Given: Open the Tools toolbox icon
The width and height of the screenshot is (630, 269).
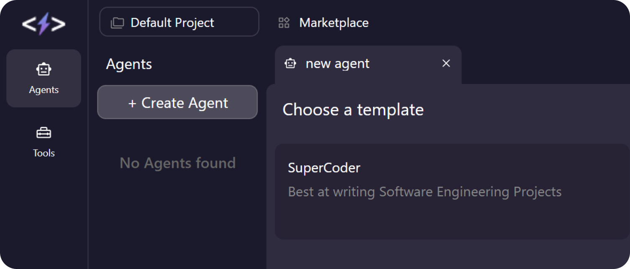Looking at the screenshot, I should click(44, 133).
